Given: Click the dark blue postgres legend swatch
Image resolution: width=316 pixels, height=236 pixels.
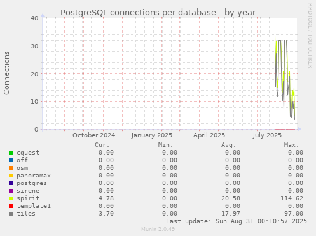Looking at the screenshot, I should click(11, 183).
